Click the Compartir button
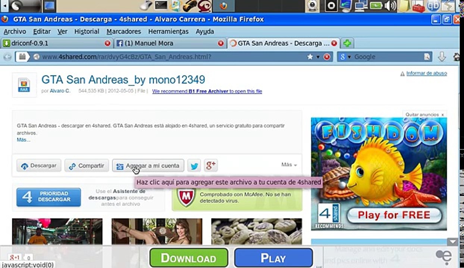 point(87,166)
